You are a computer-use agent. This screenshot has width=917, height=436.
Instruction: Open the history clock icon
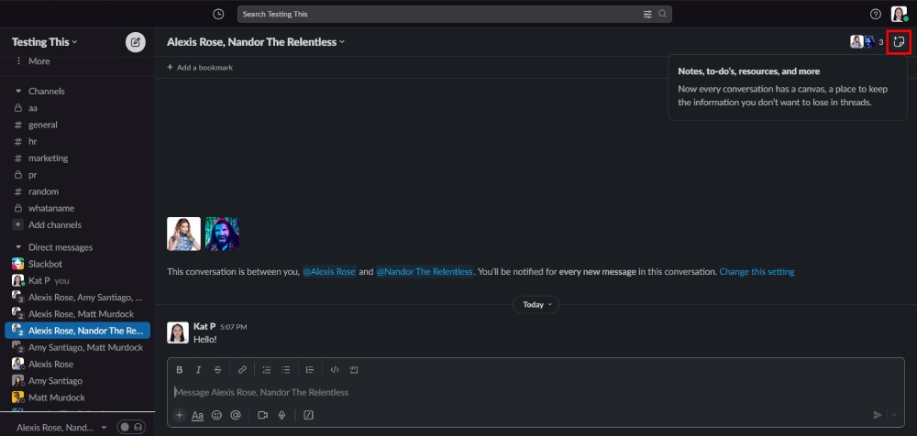point(218,14)
